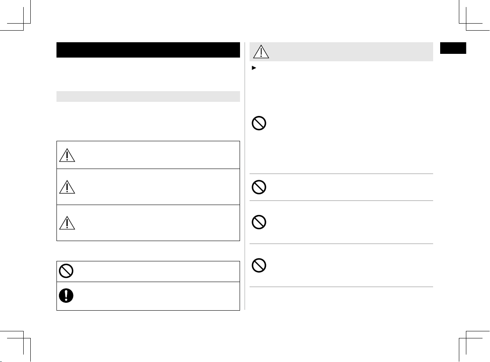Image resolution: width=490 pixels, height=362 pixels.
Task: Click the black exclamation circle icon
Action: coord(66,295)
